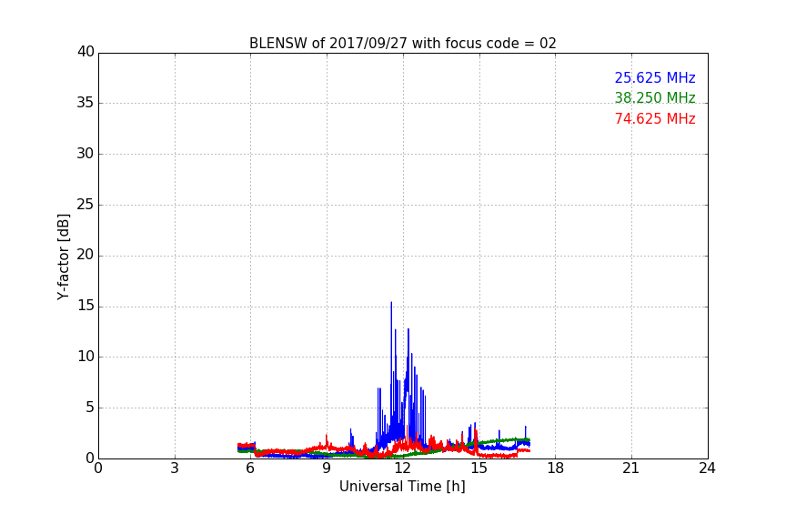Click x-axis tick label 12
The width and height of the screenshot is (786, 524).
tap(402, 469)
